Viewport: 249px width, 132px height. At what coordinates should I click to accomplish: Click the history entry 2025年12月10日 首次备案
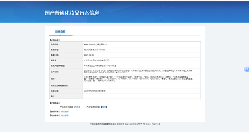(95, 91)
